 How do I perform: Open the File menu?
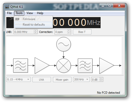point(9,13)
